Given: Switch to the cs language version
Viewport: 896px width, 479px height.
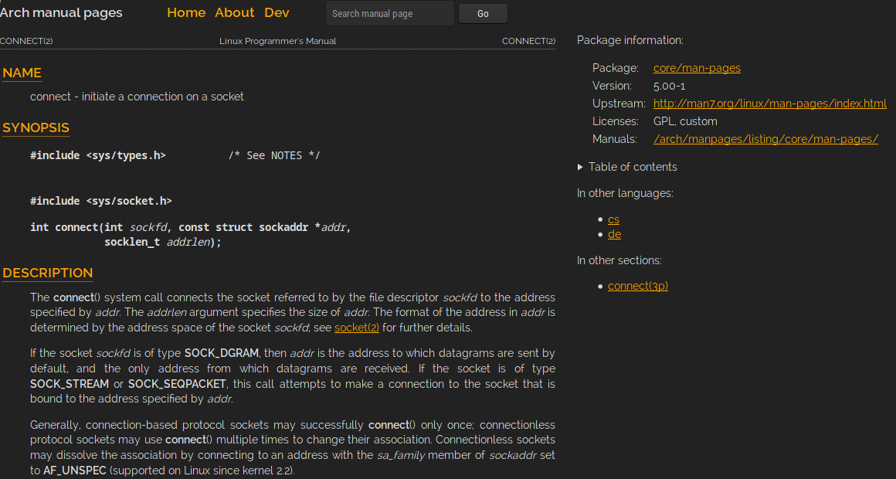Looking at the screenshot, I should [613, 219].
